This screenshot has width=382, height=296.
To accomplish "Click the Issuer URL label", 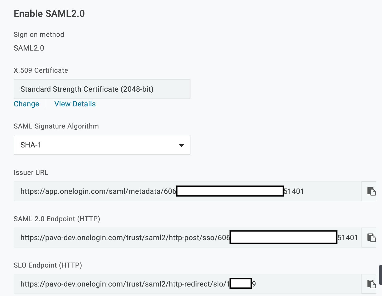I will (x=31, y=172).
